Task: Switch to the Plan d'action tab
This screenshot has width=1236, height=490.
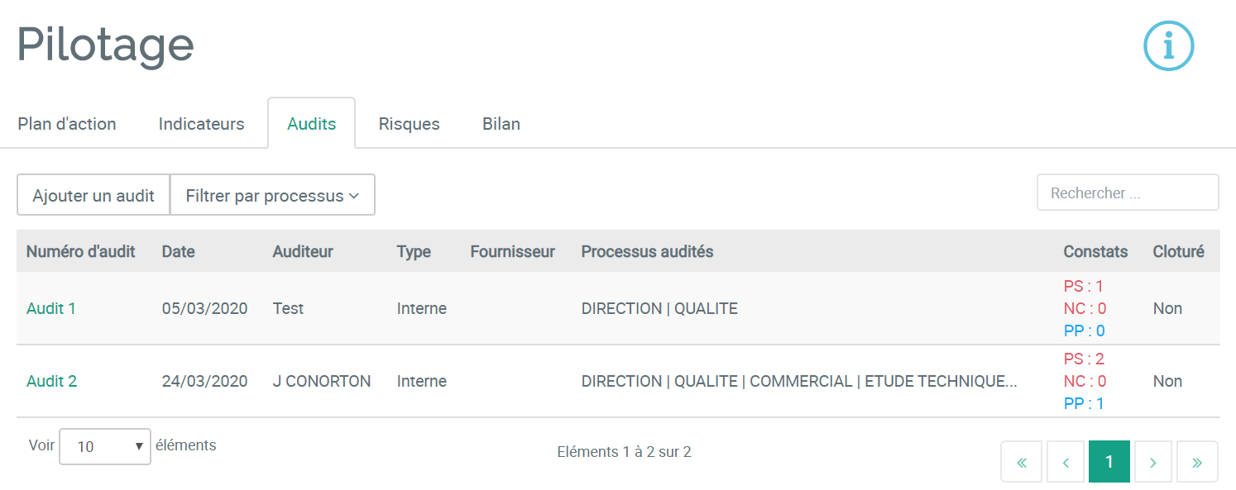Action: point(67,124)
